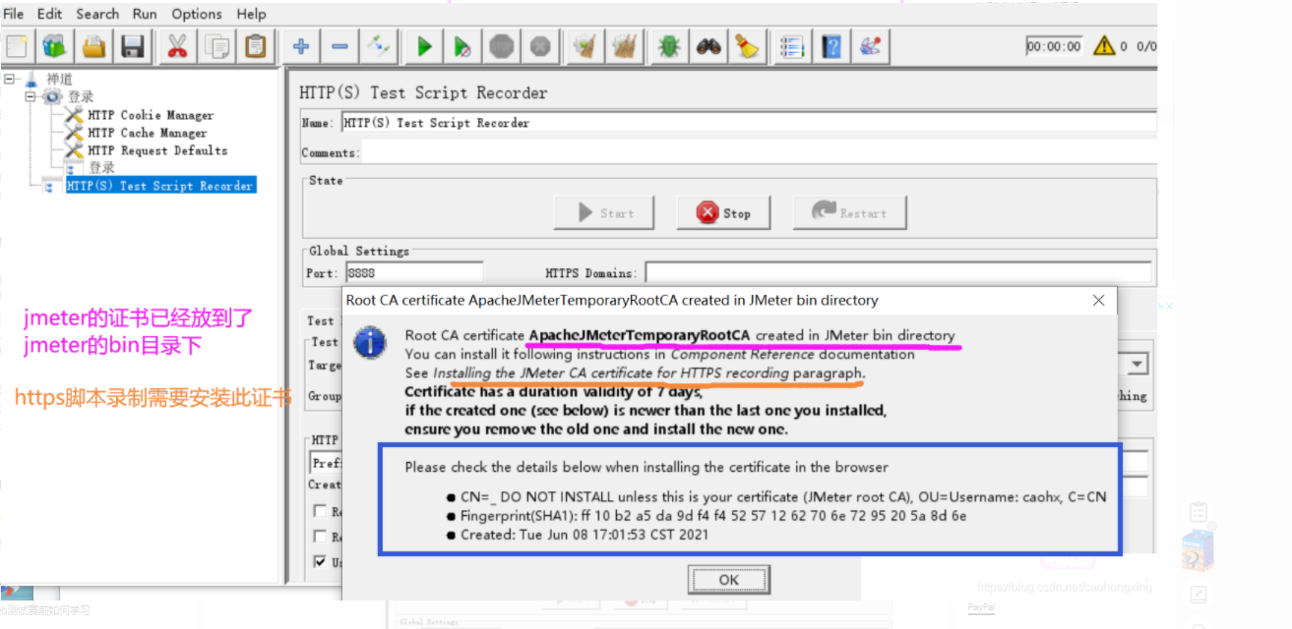Click 'Component Reference' italic text

click(744, 354)
